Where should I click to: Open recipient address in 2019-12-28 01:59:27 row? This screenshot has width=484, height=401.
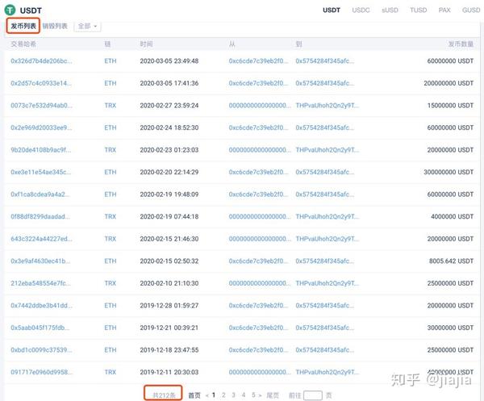325,306
